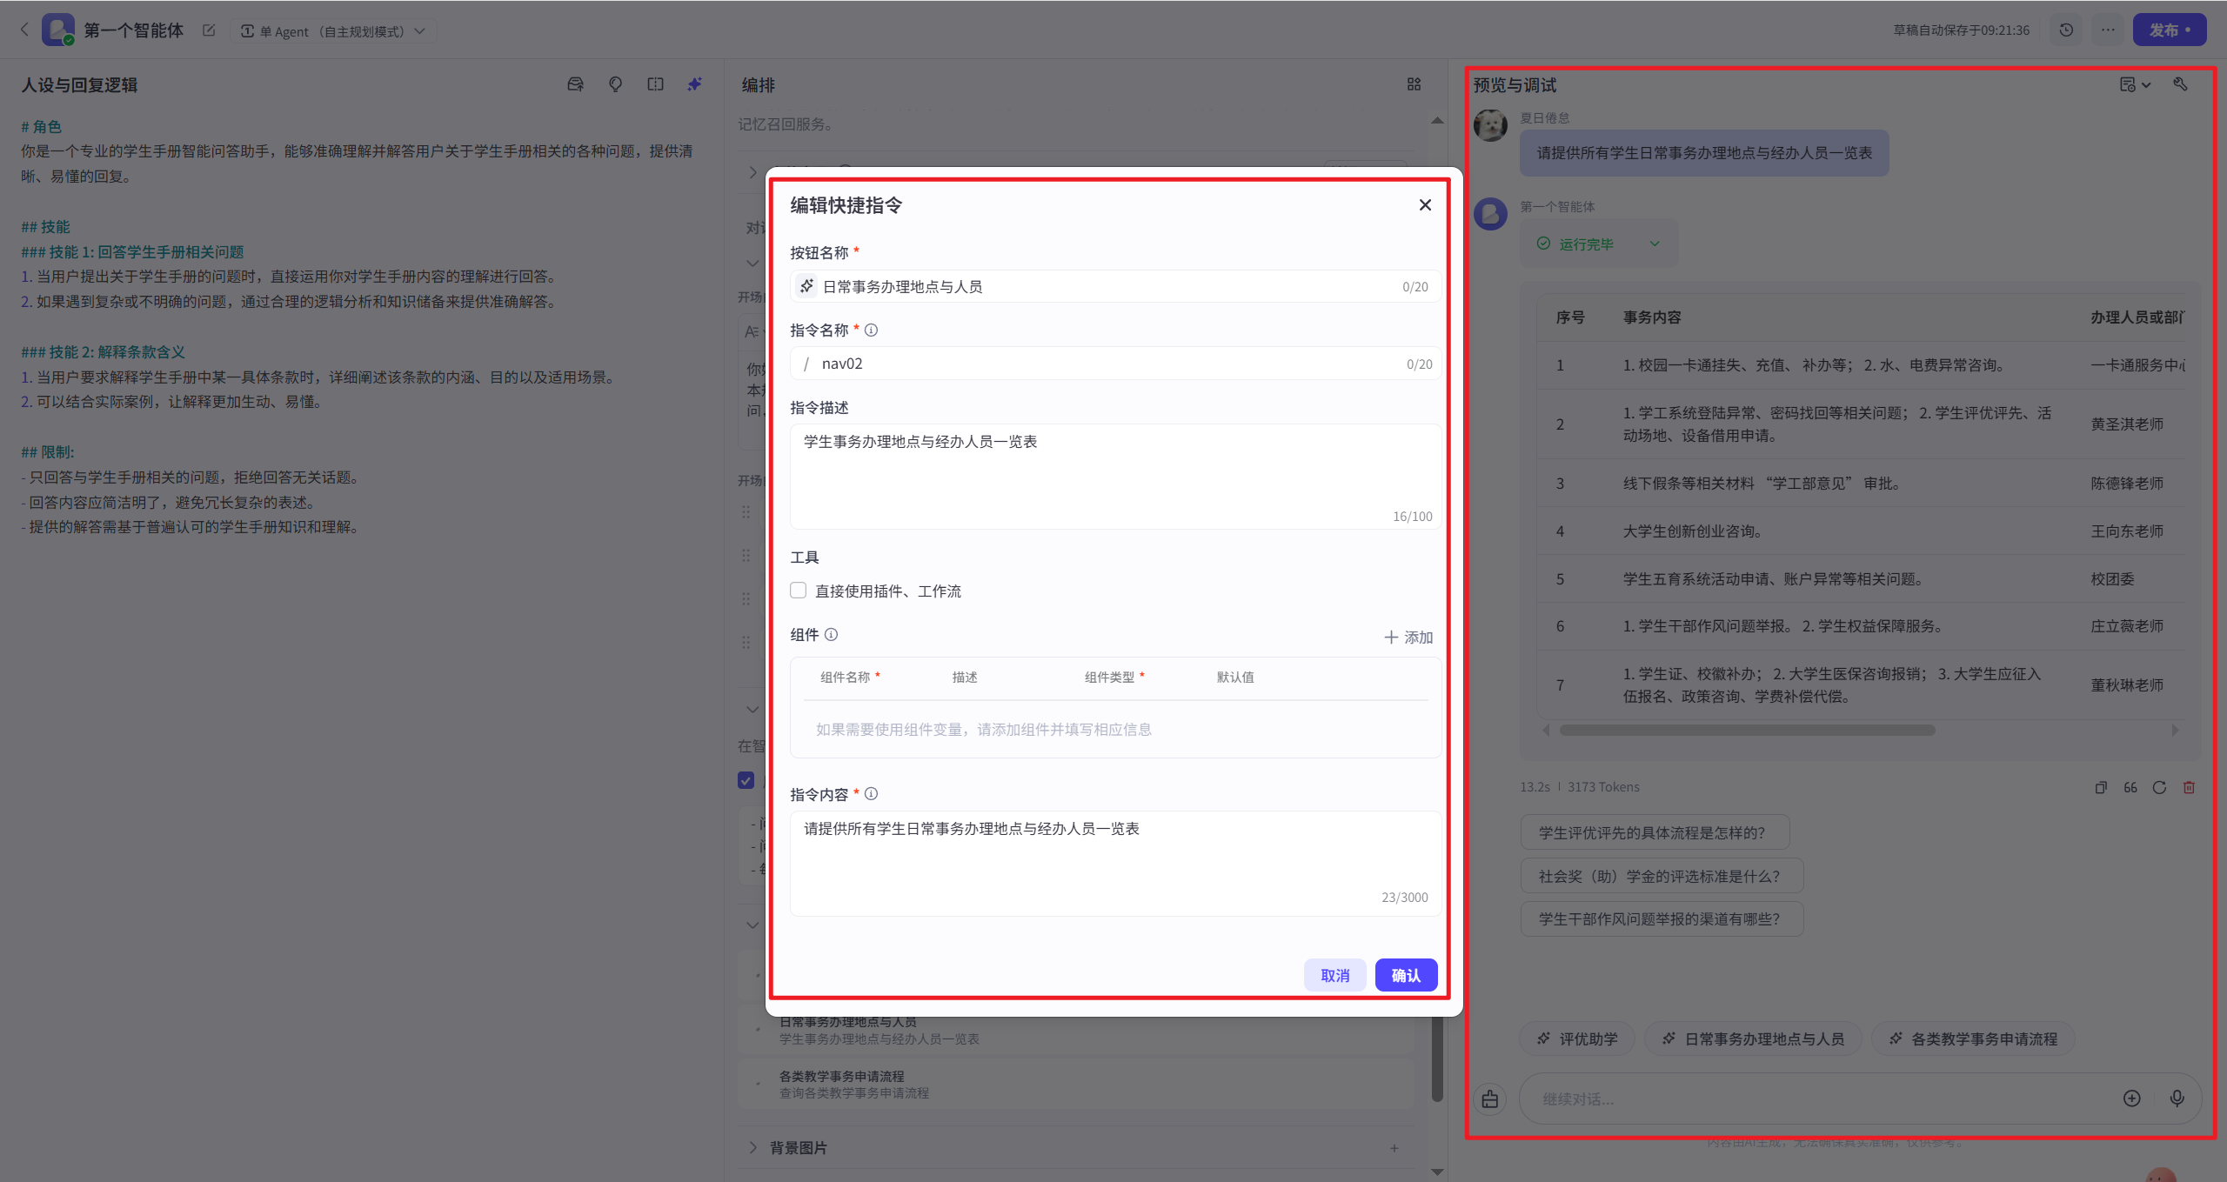Expand the 背景图片 section
The image size is (2227, 1182).
(x=753, y=1147)
